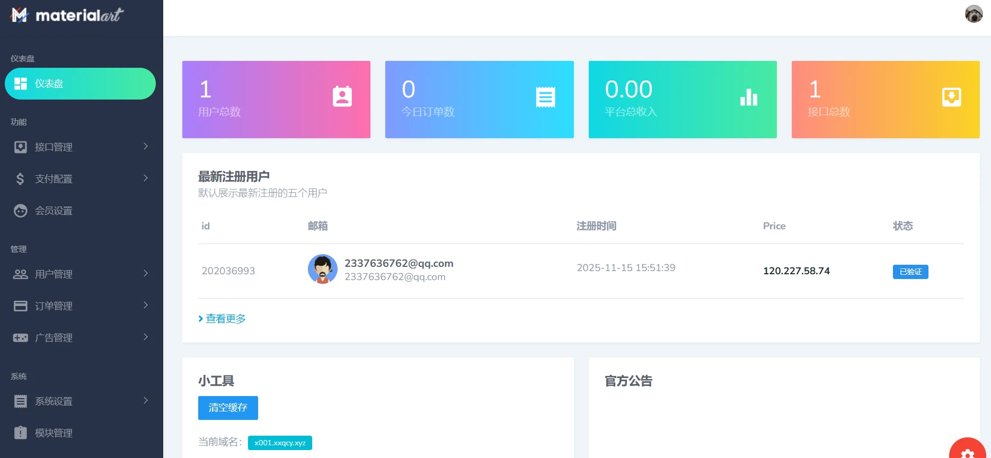Click the 注册时间 column header
The width and height of the screenshot is (991, 458).
pyautogui.click(x=597, y=226)
